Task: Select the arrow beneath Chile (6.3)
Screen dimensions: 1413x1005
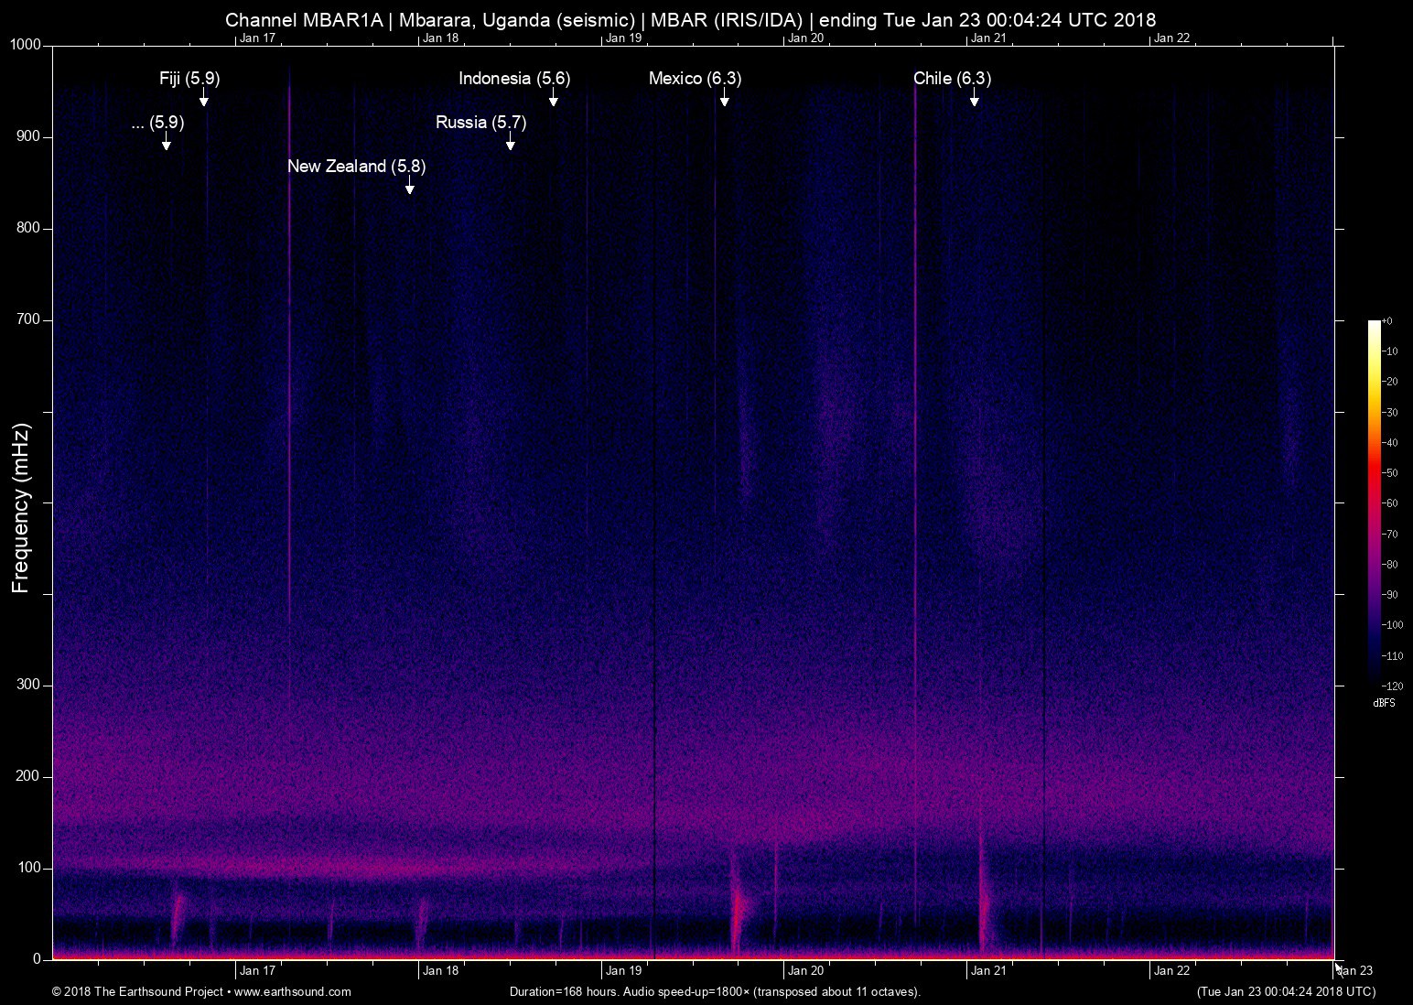Action: coord(974,99)
